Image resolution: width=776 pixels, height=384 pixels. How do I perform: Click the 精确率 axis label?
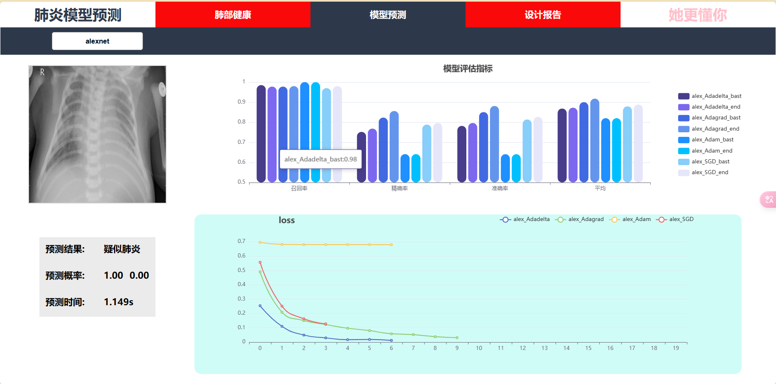[x=400, y=188]
